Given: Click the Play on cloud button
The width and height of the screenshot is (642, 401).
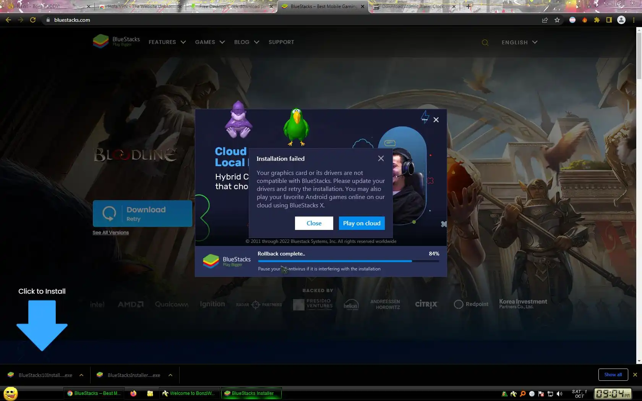Looking at the screenshot, I should tap(362, 223).
